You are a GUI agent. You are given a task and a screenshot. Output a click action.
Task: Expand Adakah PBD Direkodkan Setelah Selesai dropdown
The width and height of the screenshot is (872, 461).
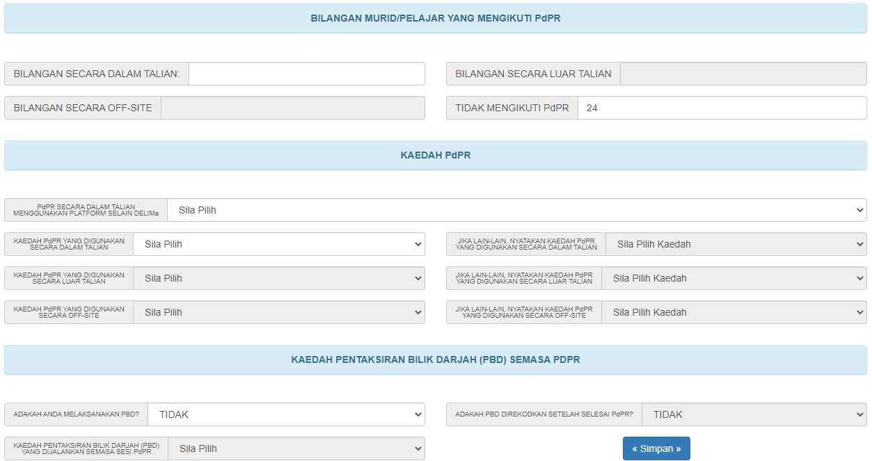click(754, 414)
